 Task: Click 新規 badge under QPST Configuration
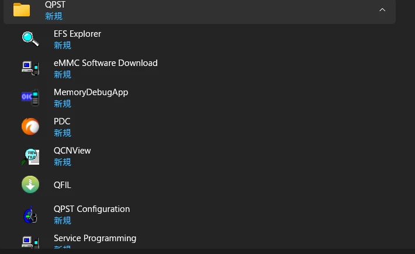[63, 221]
